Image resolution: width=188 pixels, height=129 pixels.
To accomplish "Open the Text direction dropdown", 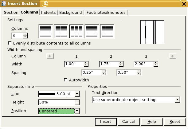I will coord(177,100).
